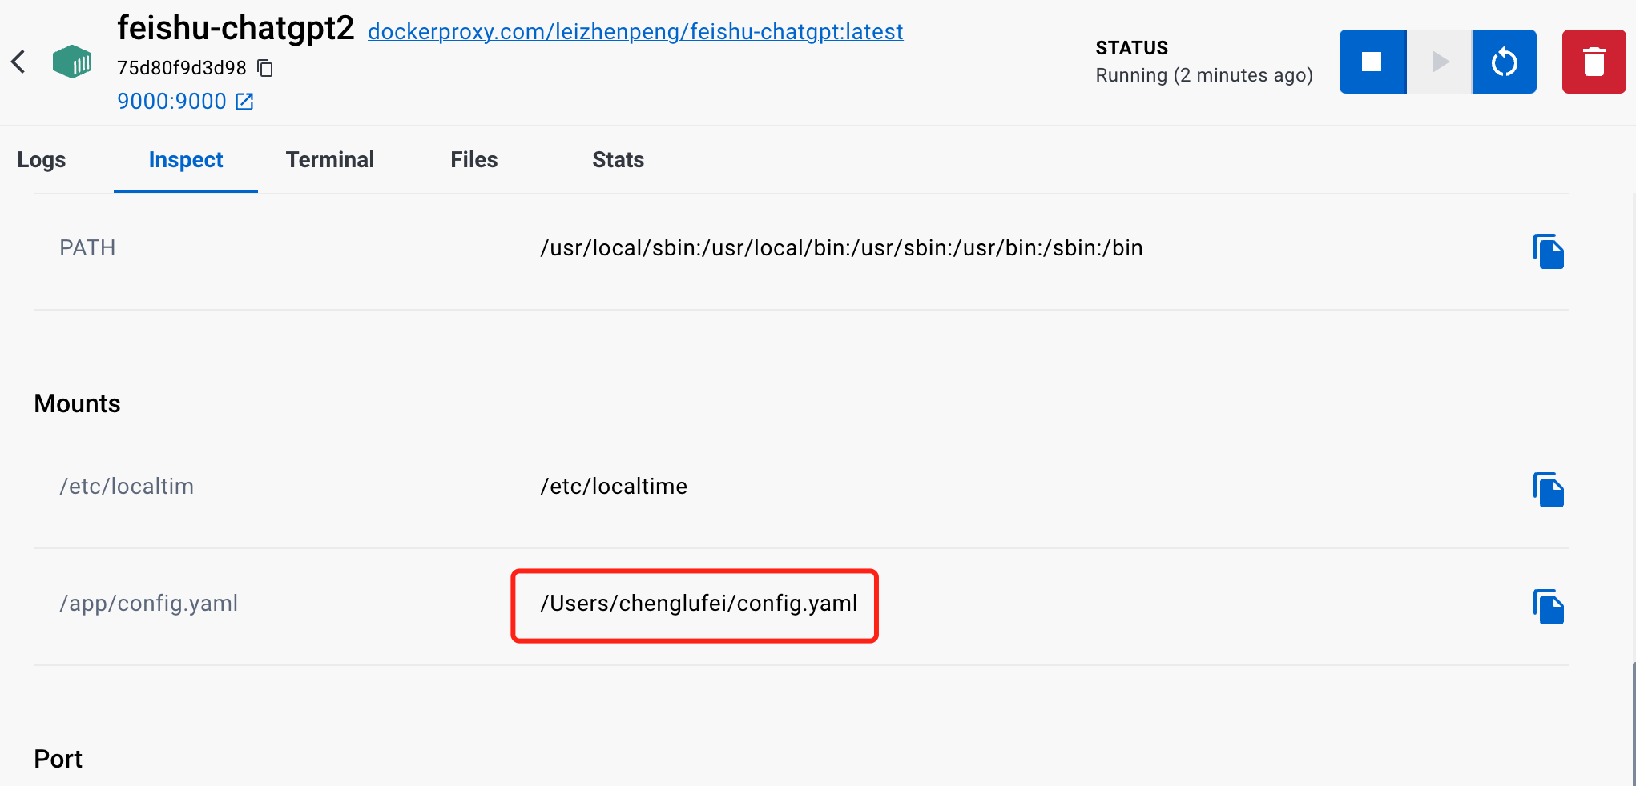Click the Running status text
This screenshot has height=786, width=1636.
tap(1204, 74)
